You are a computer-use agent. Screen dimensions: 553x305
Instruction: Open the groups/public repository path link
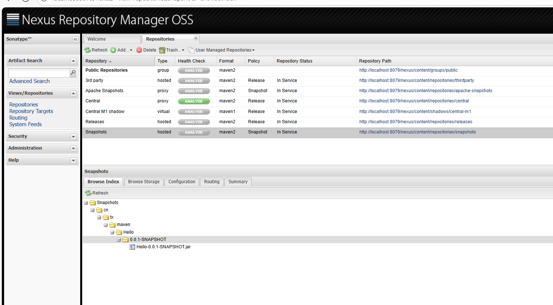pyautogui.click(x=408, y=70)
